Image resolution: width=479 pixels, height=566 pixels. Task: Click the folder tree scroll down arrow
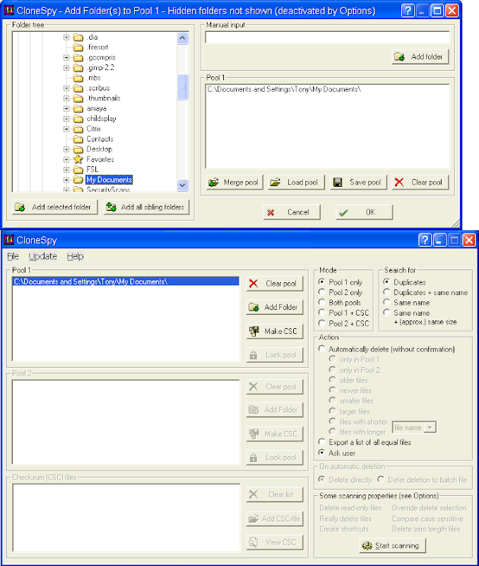point(182,185)
